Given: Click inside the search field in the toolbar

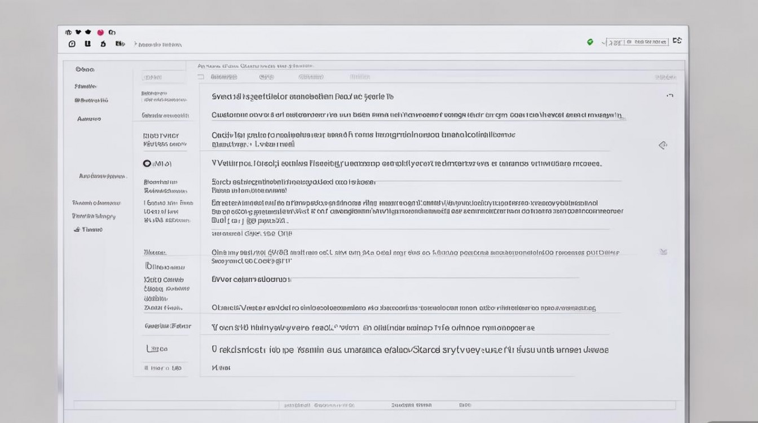Looking at the screenshot, I should click(x=637, y=42).
